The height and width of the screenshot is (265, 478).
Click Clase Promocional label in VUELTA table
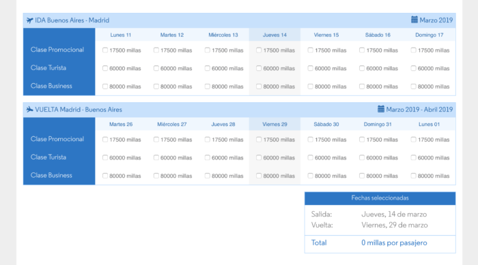pyautogui.click(x=57, y=139)
